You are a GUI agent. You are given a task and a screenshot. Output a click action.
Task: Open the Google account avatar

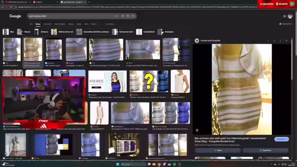[x=290, y=16]
